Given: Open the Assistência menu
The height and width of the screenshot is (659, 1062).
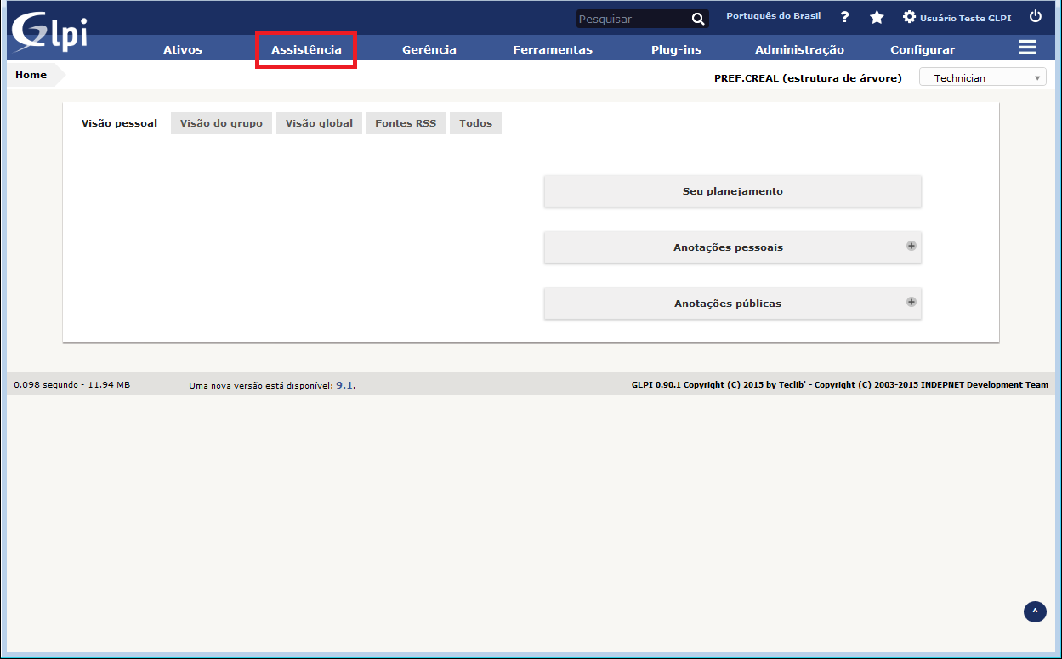Looking at the screenshot, I should tap(306, 49).
